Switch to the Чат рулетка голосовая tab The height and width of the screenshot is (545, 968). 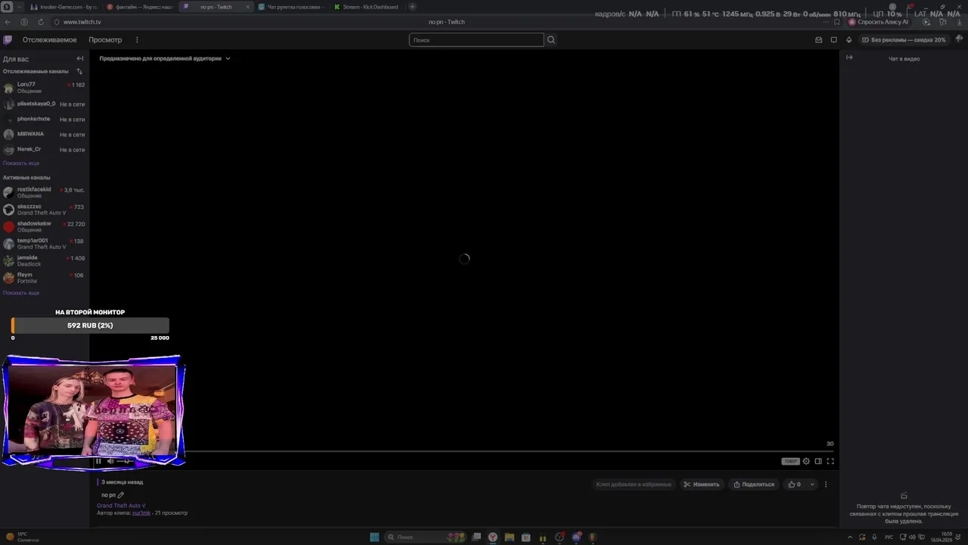click(x=291, y=7)
